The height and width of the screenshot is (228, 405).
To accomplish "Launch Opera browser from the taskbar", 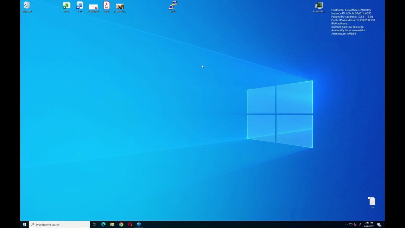I will pyautogui.click(x=130, y=225).
